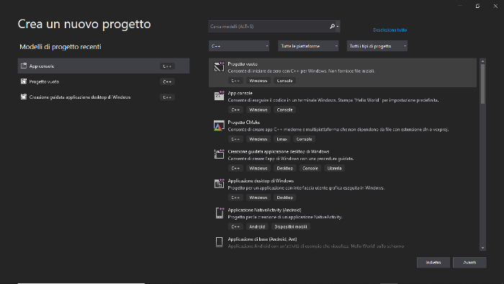The image size is (504, 284).
Task: Click the C++ badge on recent App console
Action: coord(167,66)
